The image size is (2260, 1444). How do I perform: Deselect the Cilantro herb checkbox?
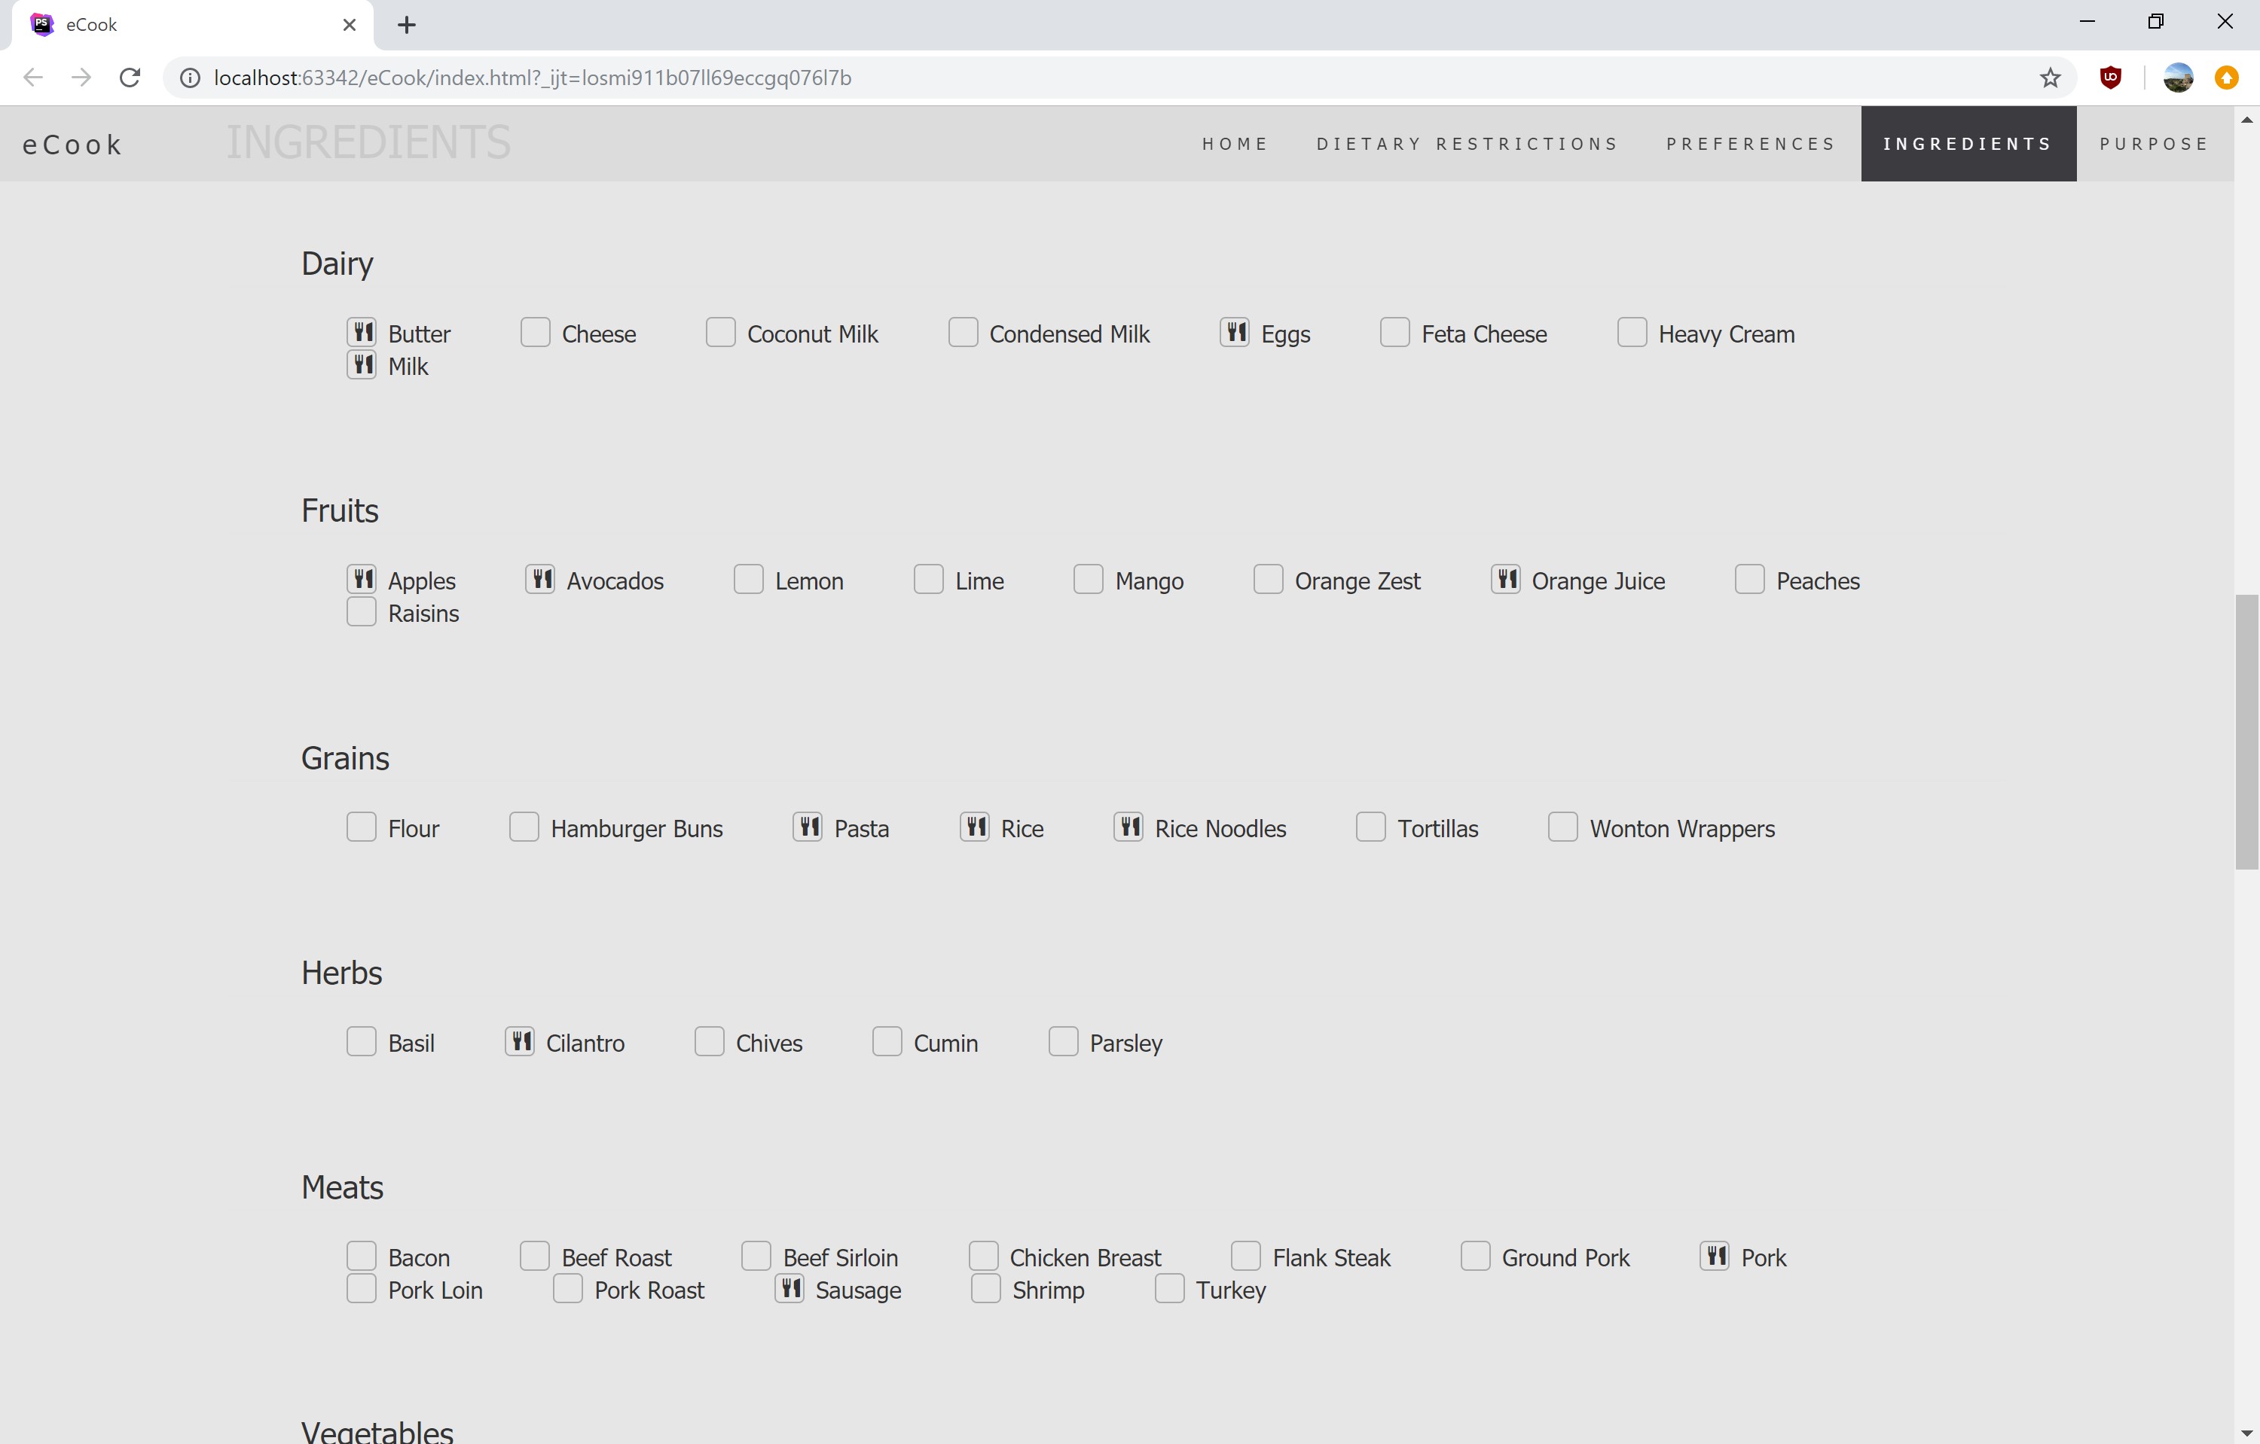tap(519, 1040)
